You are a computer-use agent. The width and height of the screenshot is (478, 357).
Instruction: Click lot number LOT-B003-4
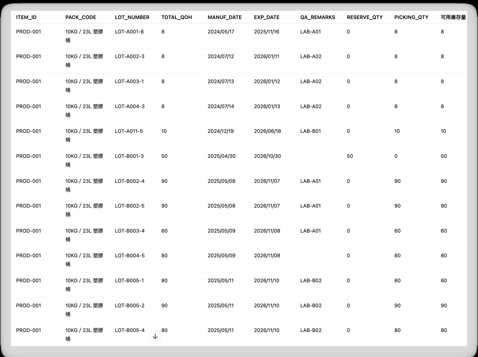pyautogui.click(x=130, y=231)
